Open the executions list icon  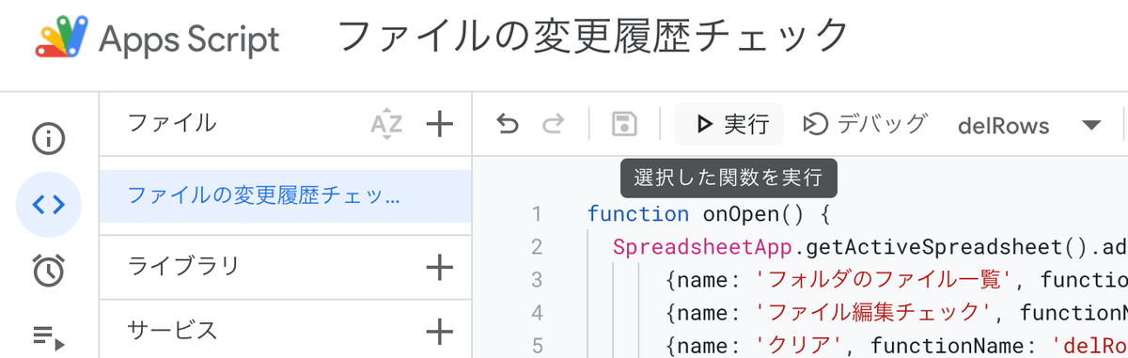[x=49, y=335]
